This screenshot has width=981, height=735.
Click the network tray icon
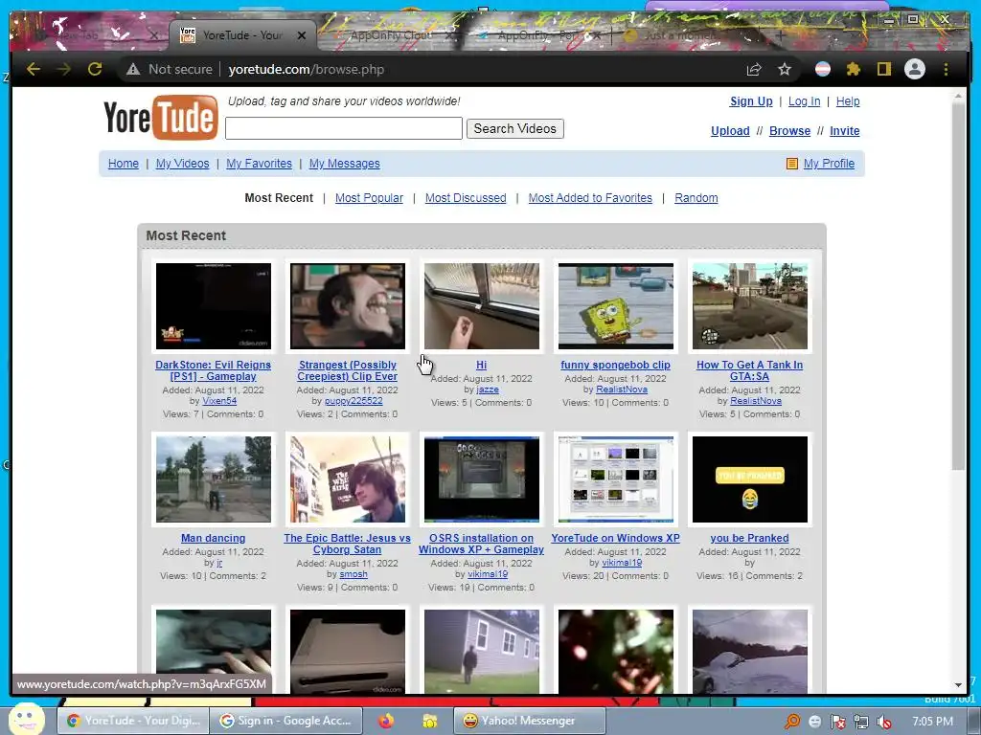(861, 722)
